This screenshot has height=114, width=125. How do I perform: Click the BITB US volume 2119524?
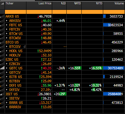116,77
